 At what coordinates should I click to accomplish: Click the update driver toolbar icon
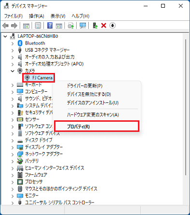tap(71, 26)
